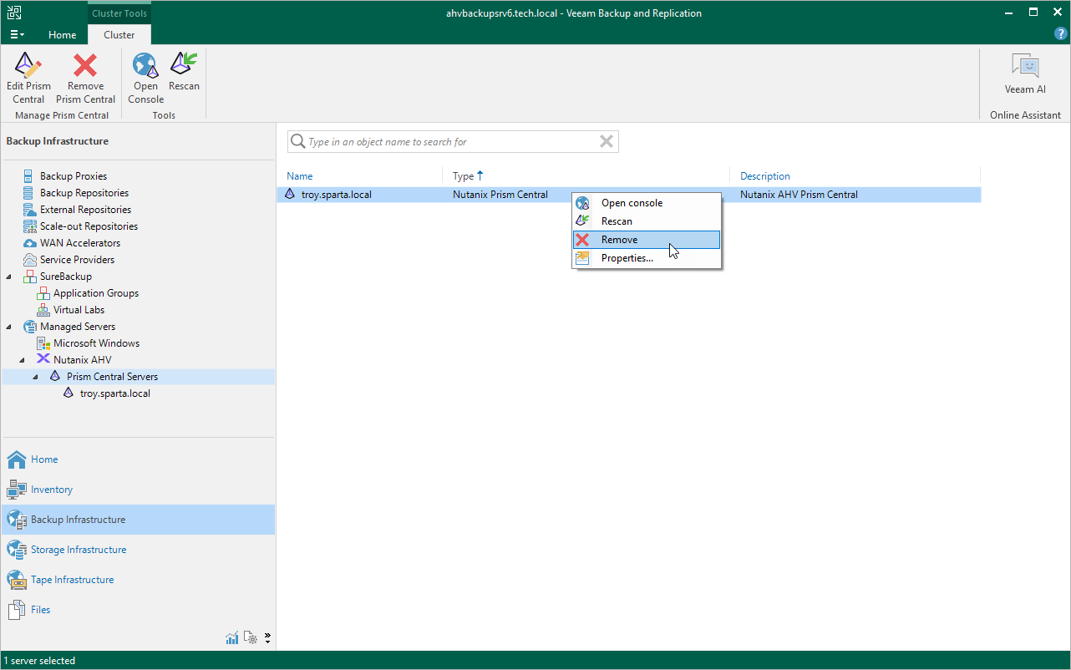Switch to the Home ribbon tab
This screenshot has width=1071, height=670.
click(x=62, y=35)
